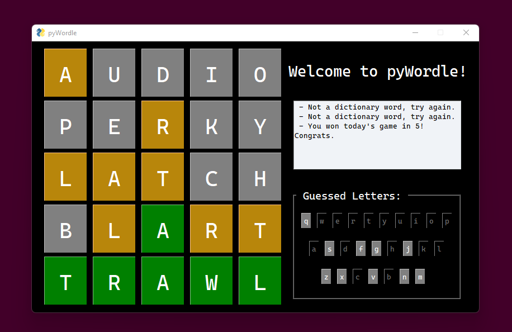The width and height of the screenshot is (512, 332).
Task: Click the green 'W' tile in the winning TRAWL row
Action: coord(211,281)
